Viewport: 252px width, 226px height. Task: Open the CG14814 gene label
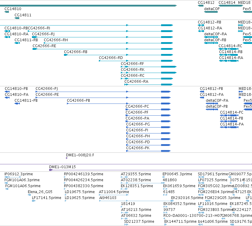[x=227, y=3]
